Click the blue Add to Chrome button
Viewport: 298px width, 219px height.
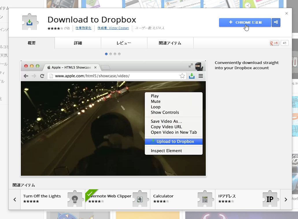pos(245,22)
